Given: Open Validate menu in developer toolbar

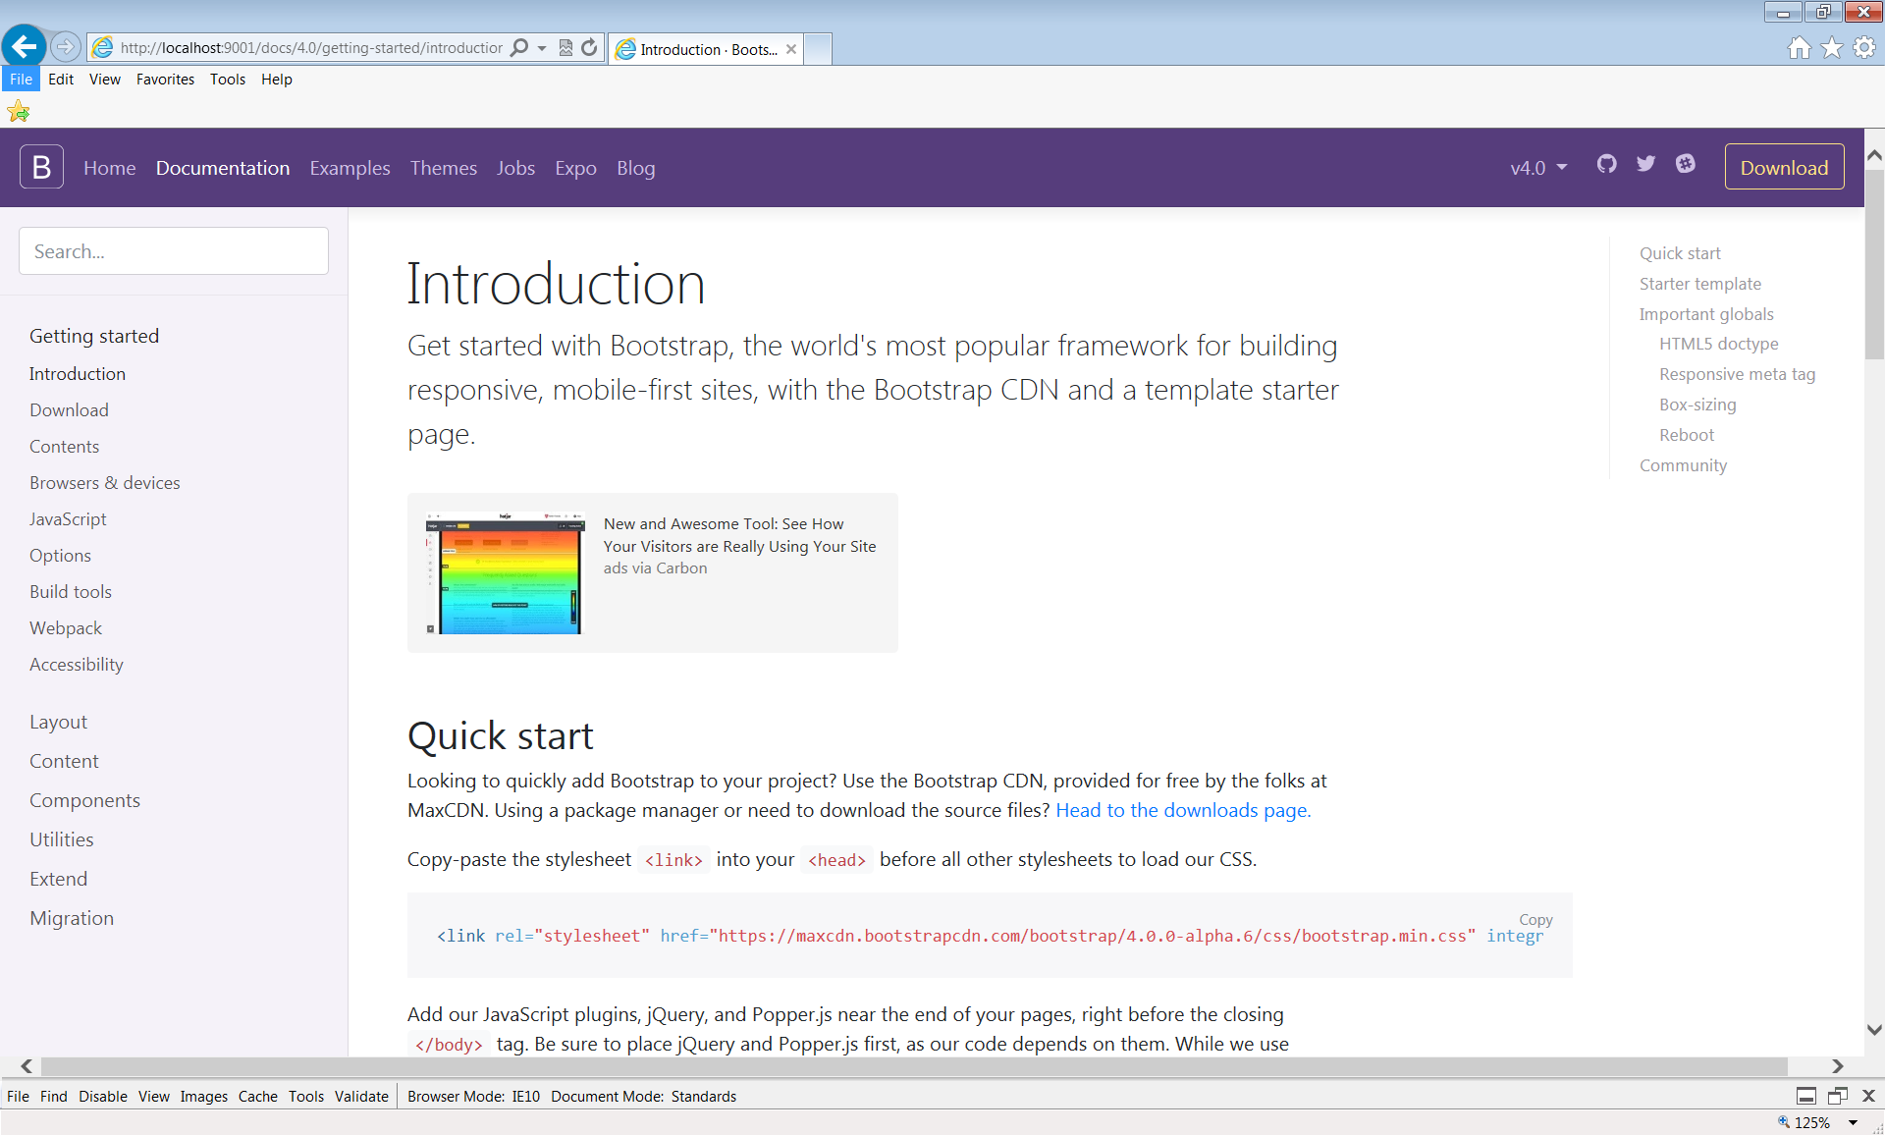Looking at the screenshot, I should 361,1097.
